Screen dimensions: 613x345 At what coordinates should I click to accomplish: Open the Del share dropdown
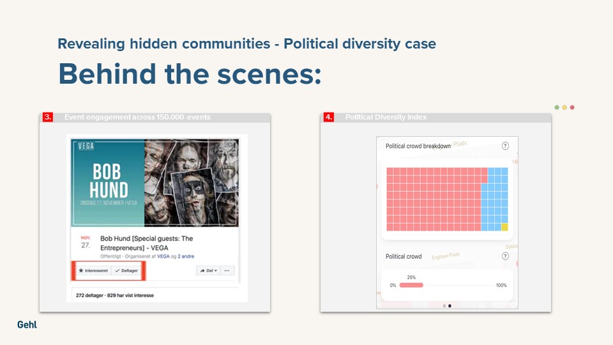(x=208, y=271)
